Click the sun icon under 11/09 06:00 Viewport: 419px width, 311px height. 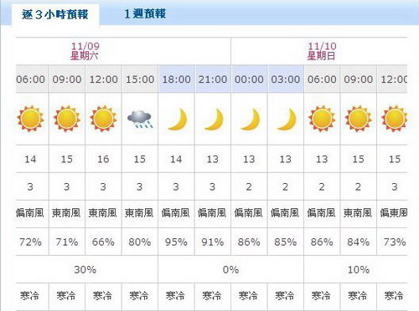(x=30, y=119)
